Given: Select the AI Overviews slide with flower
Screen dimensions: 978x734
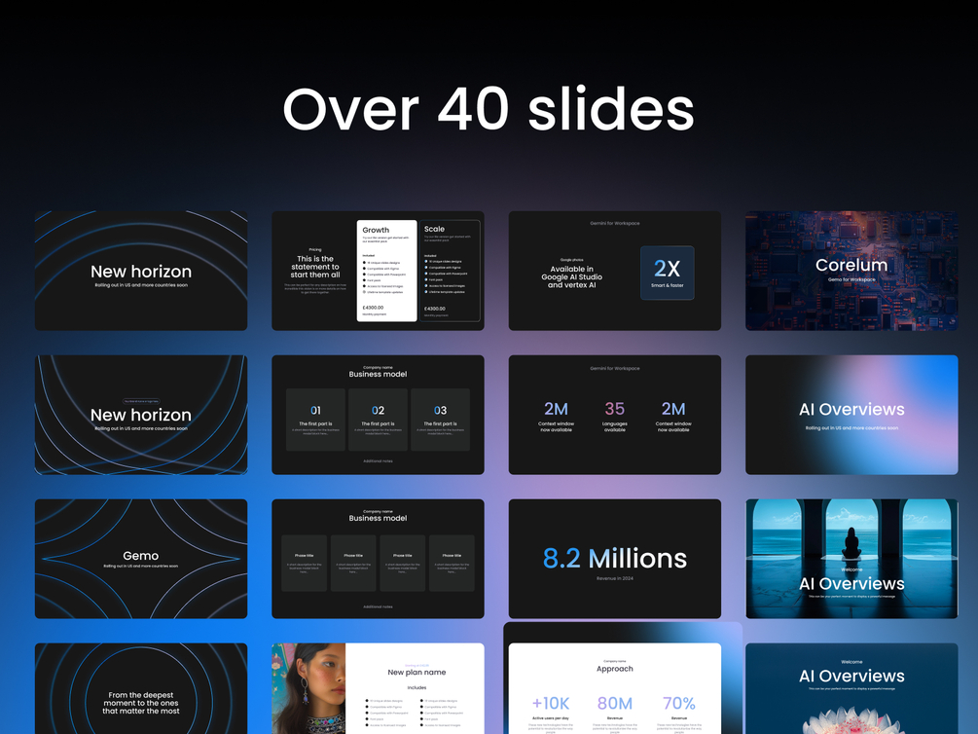Looking at the screenshot, I should click(x=852, y=688).
